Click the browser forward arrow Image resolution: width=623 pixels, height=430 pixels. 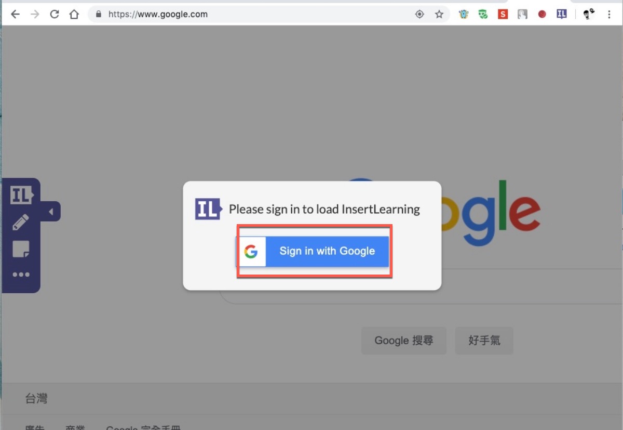click(x=35, y=15)
